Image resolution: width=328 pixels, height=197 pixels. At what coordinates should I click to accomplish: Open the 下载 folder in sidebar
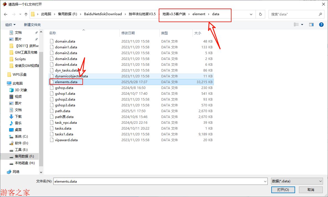(18, 116)
